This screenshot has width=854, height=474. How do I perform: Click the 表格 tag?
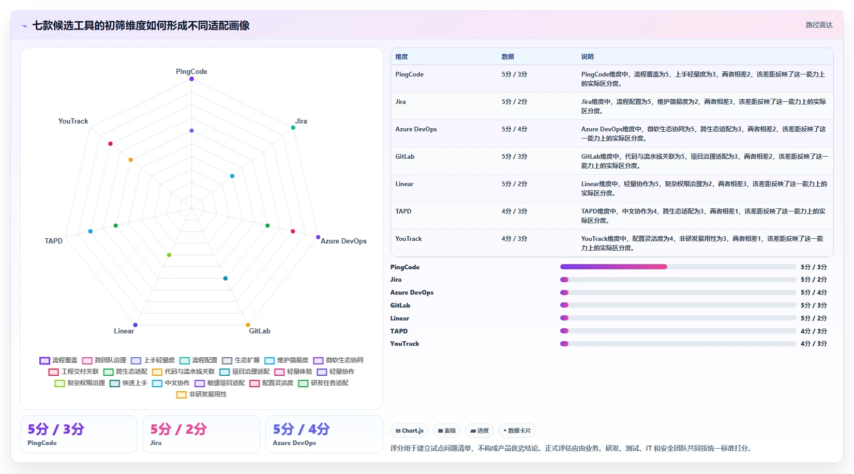click(447, 431)
